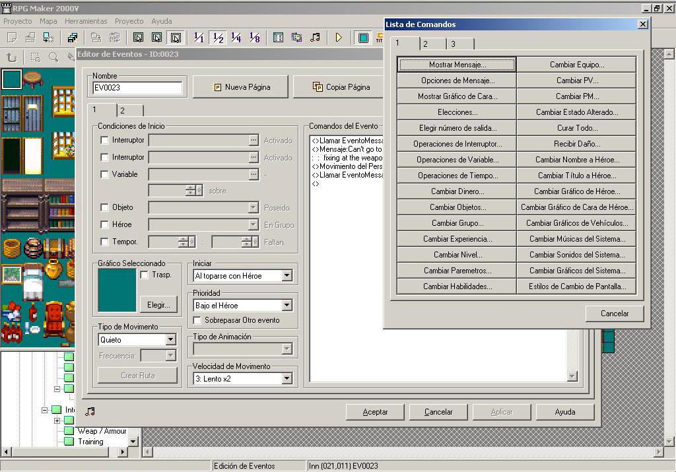The height and width of the screenshot is (472, 676).
Task: Click the Create Game Disk toolbar icon
Action: (72, 38)
